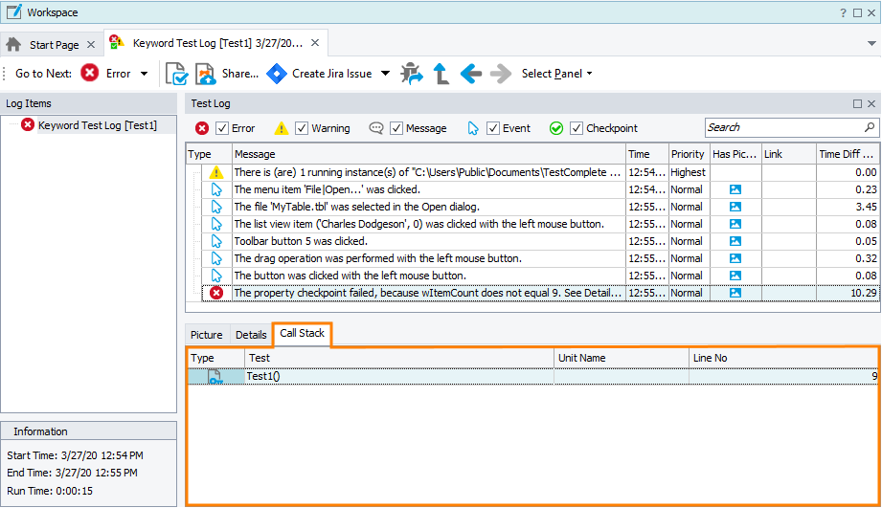882x508 pixels.
Task: Go back with the blue left arrow
Action: coord(470,74)
